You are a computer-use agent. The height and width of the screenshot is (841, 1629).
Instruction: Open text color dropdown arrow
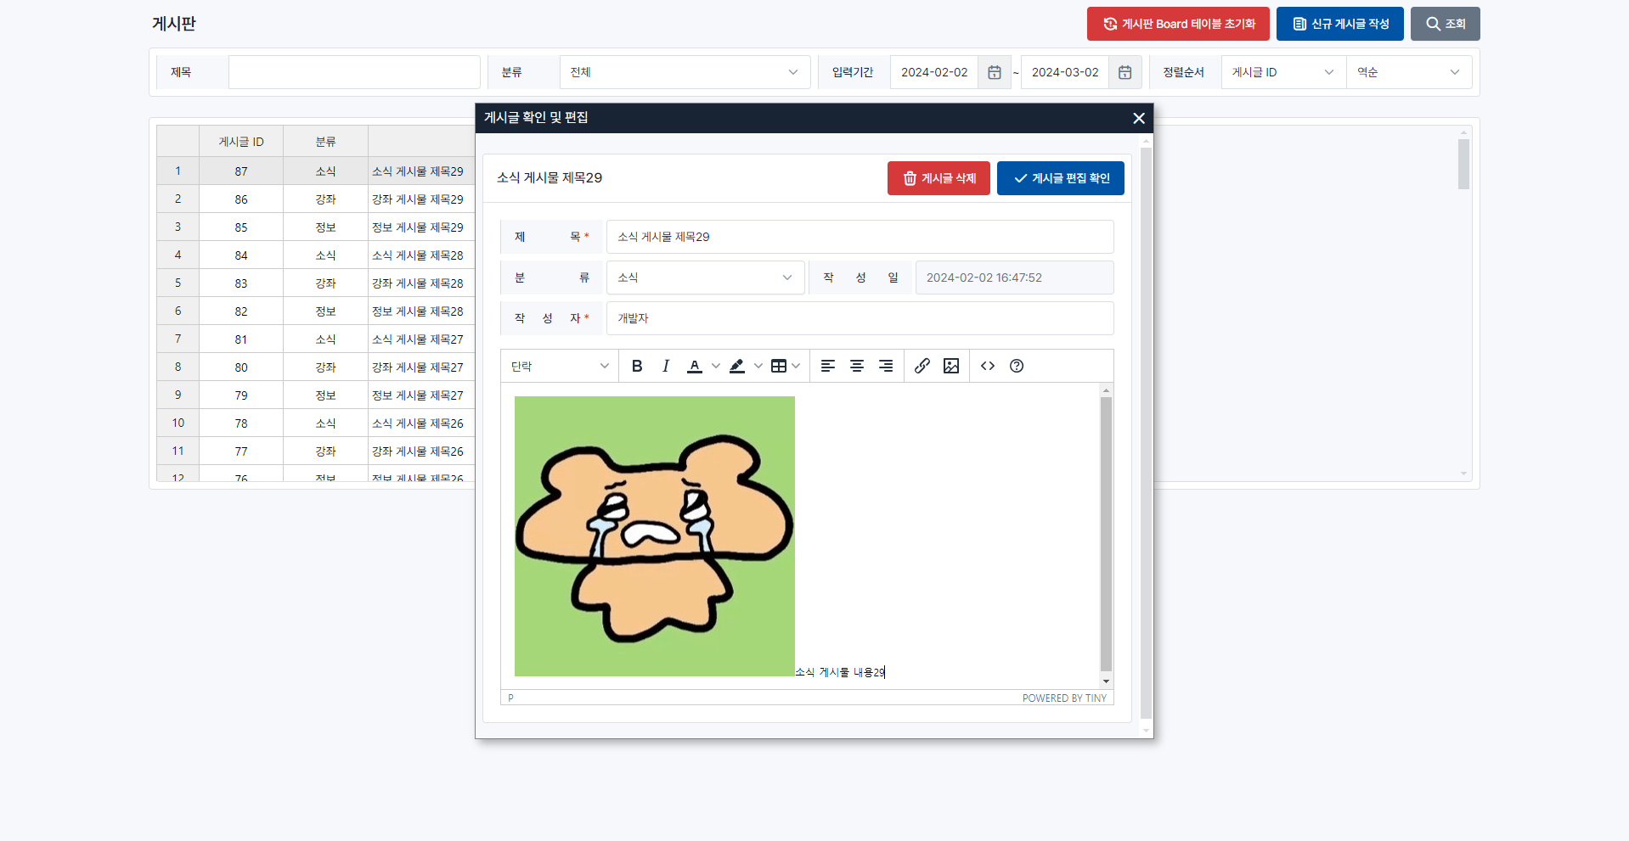click(716, 366)
